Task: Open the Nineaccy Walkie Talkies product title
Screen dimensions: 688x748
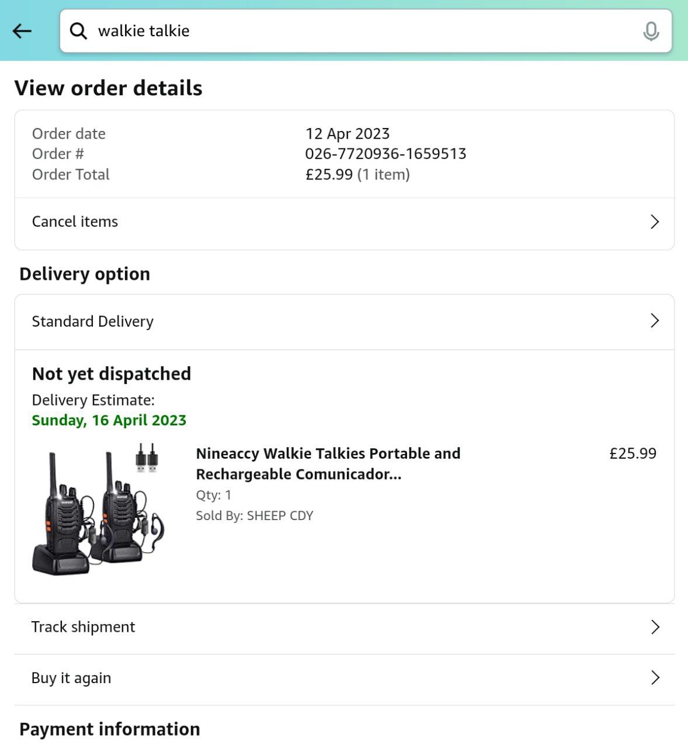Action: [x=328, y=463]
